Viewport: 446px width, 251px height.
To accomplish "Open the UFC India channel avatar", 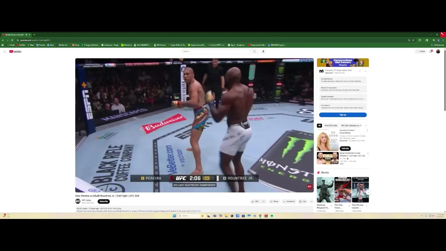I will [78, 201].
